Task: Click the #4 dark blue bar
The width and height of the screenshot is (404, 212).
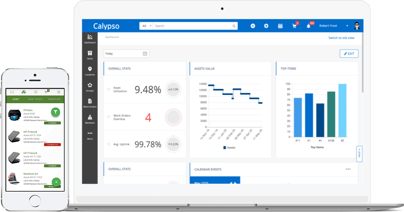Action: click(x=320, y=120)
